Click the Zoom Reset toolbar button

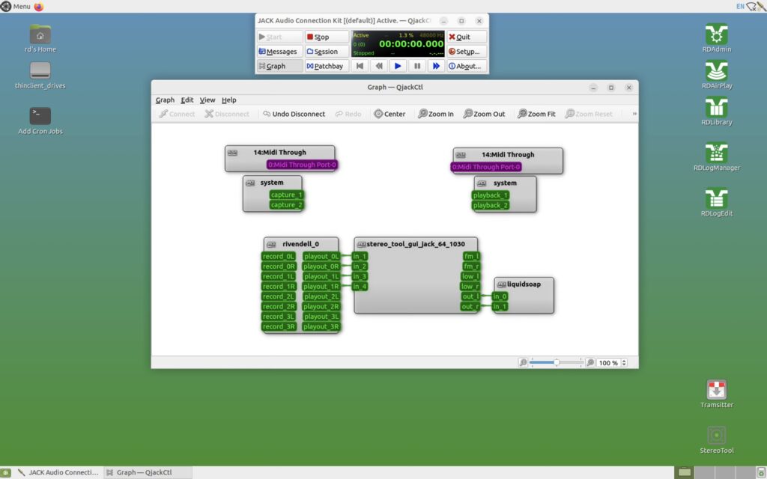589,114
